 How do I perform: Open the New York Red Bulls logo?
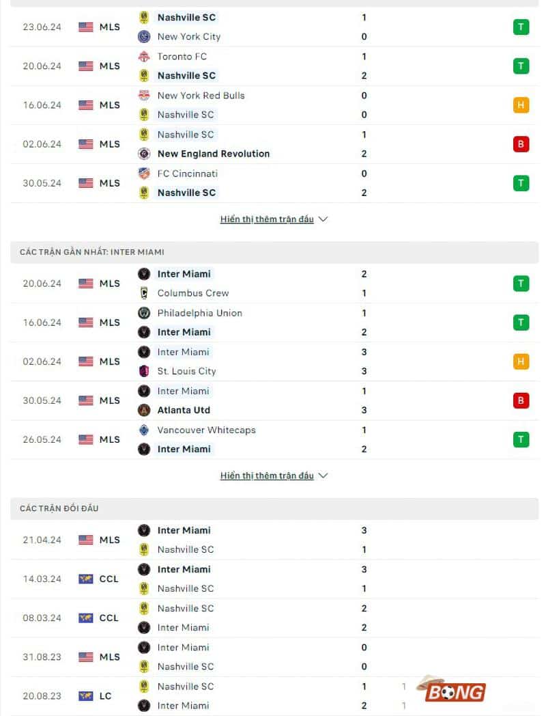tap(143, 96)
